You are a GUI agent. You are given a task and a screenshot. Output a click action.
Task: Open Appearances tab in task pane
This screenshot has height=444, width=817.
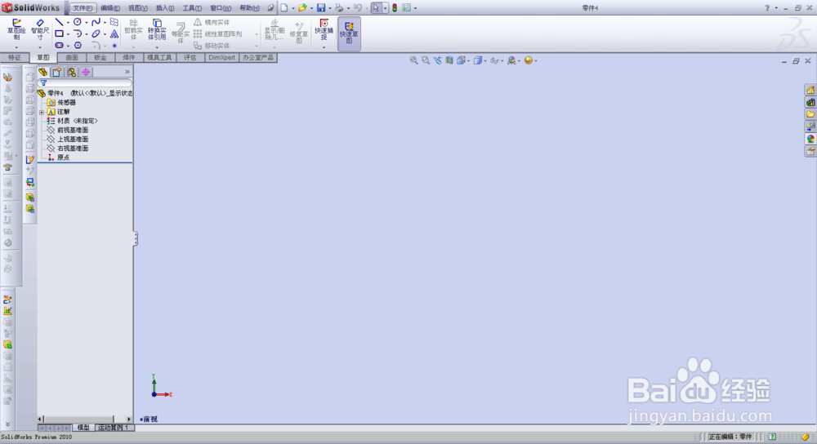(x=810, y=139)
